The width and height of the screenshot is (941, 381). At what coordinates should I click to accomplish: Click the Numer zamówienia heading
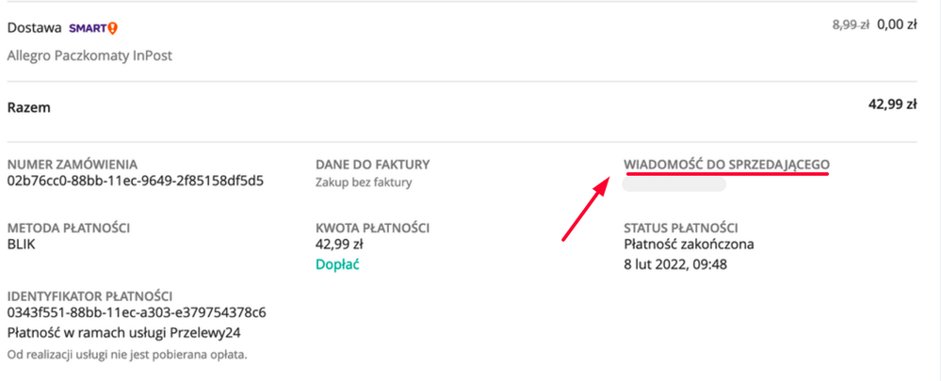[72, 165]
